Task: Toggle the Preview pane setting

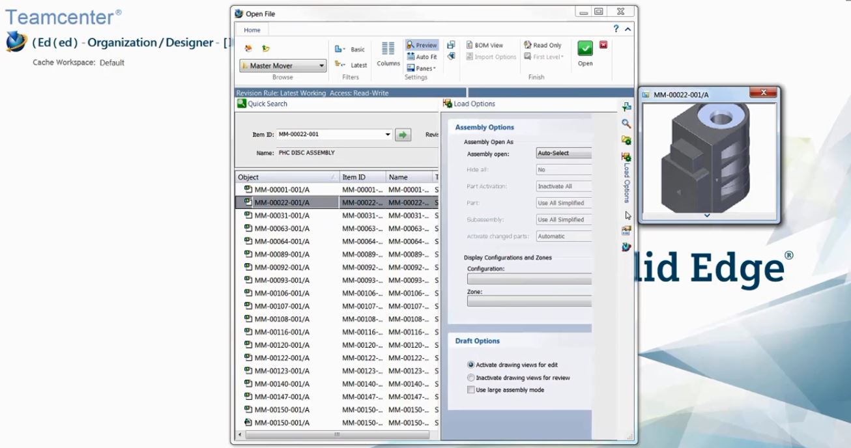Action: point(422,46)
